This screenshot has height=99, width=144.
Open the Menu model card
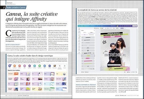[37, 84]
